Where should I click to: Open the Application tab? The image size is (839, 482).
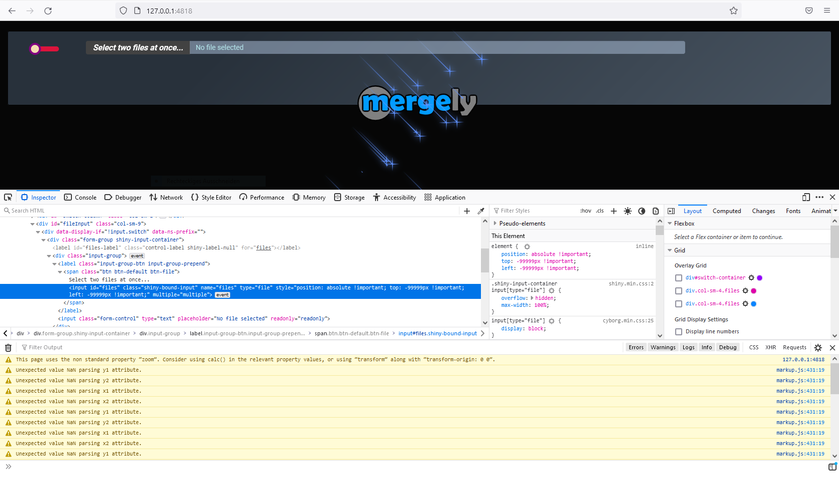click(x=444, y=197)
